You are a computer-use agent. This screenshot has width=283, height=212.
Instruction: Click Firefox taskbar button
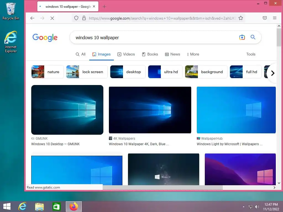point(74,206)
